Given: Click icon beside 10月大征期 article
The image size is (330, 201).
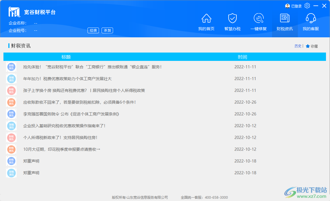Looking at the screenshot, I should click(x=11, y=149).
